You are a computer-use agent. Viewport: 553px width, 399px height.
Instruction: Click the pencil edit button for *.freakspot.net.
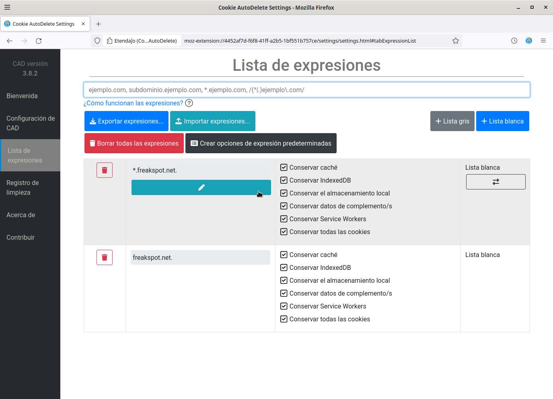[x=201, y=187]
